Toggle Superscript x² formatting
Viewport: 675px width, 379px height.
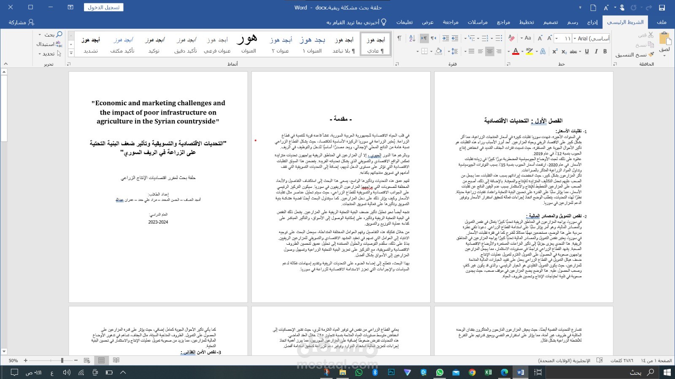(x=555, y=51)
